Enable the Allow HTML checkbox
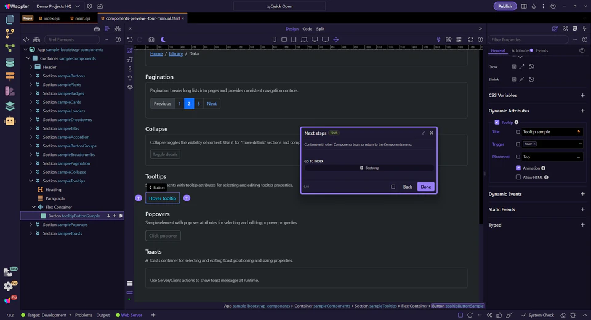Screen dimensions: 591x320 [x=518, y=177]
